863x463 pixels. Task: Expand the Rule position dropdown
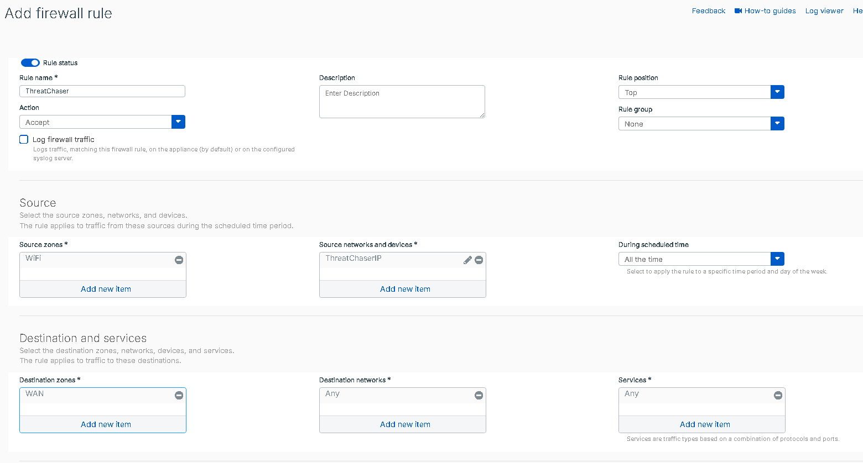coord(777,92)
